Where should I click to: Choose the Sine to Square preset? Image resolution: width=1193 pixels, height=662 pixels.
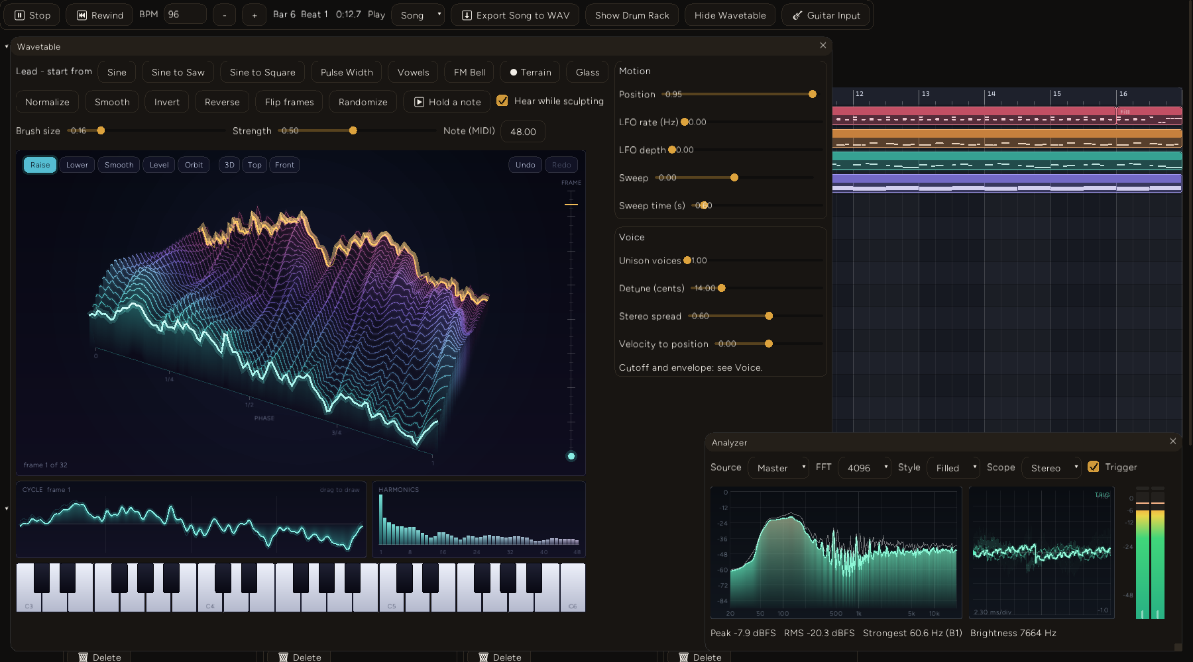click(262, 72)
